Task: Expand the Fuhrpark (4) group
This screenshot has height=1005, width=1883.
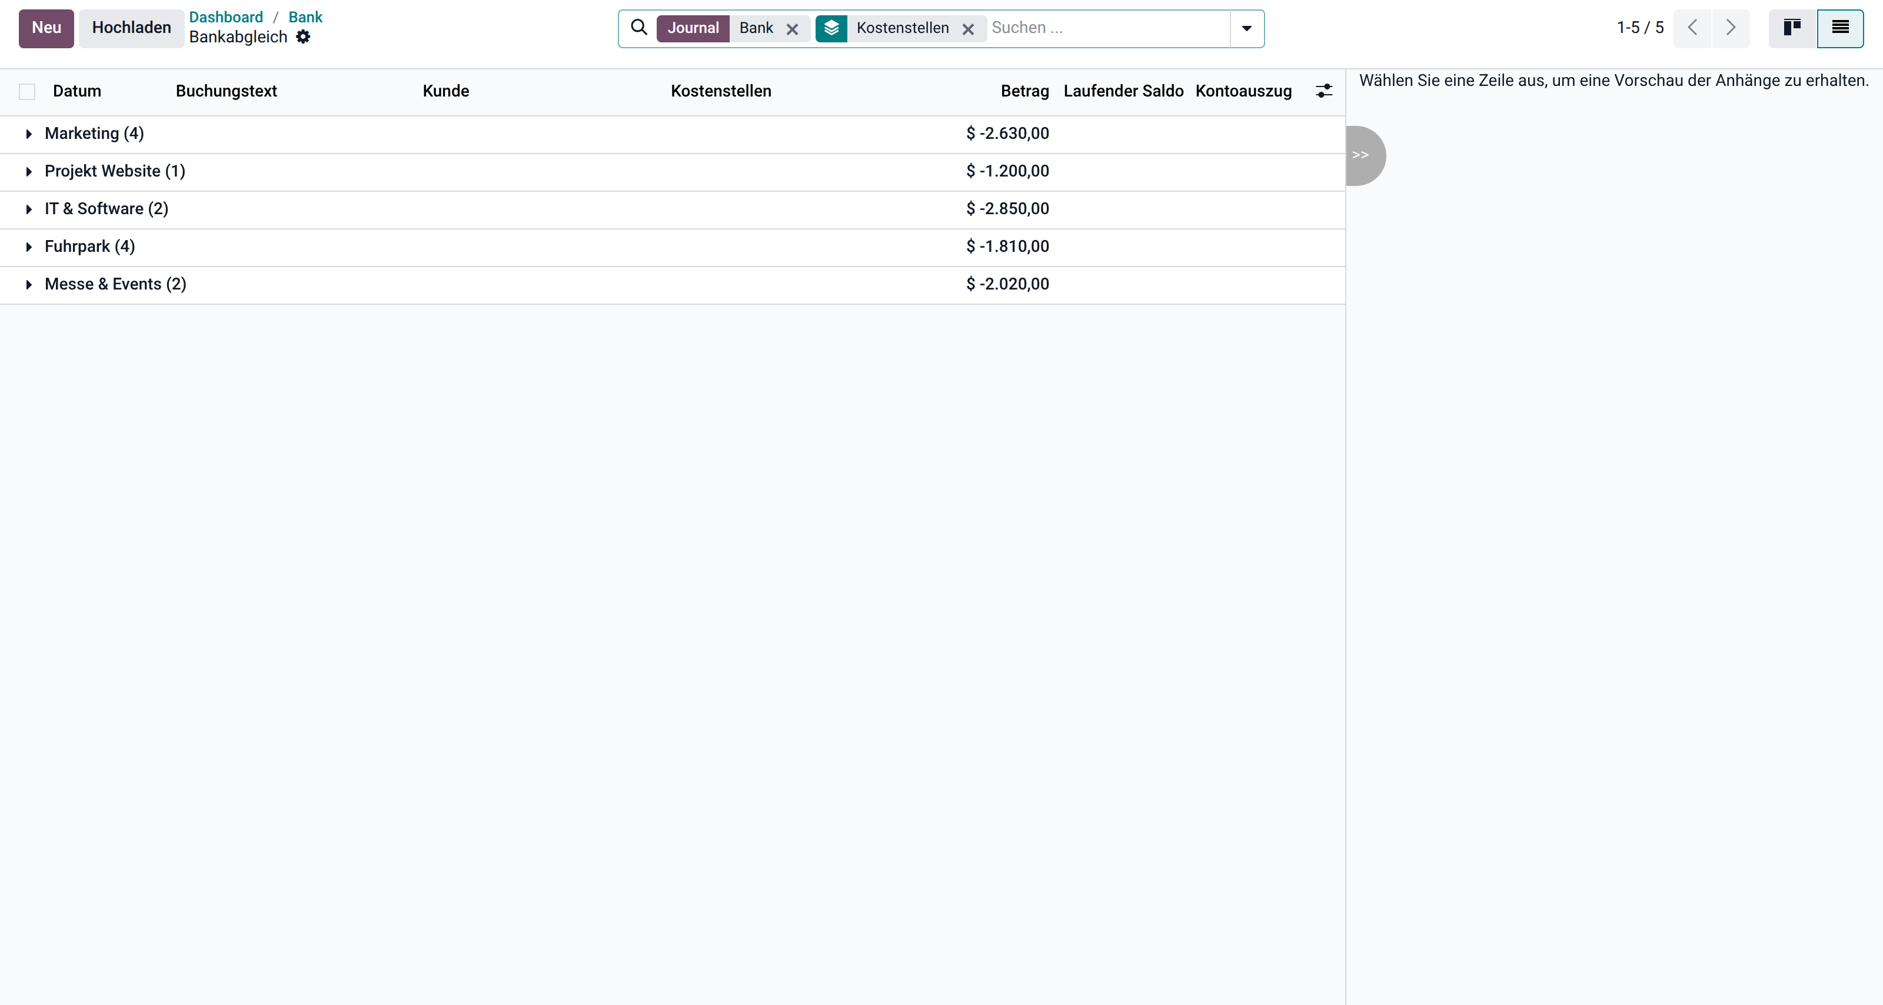Action: [90, 247]
